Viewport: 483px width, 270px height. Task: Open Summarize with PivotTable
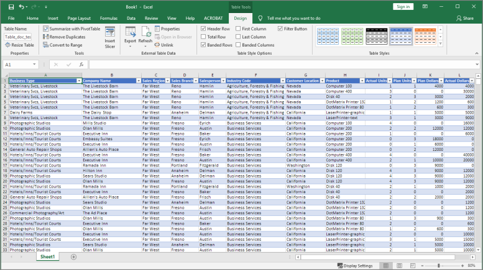click(x=71, y=29)
